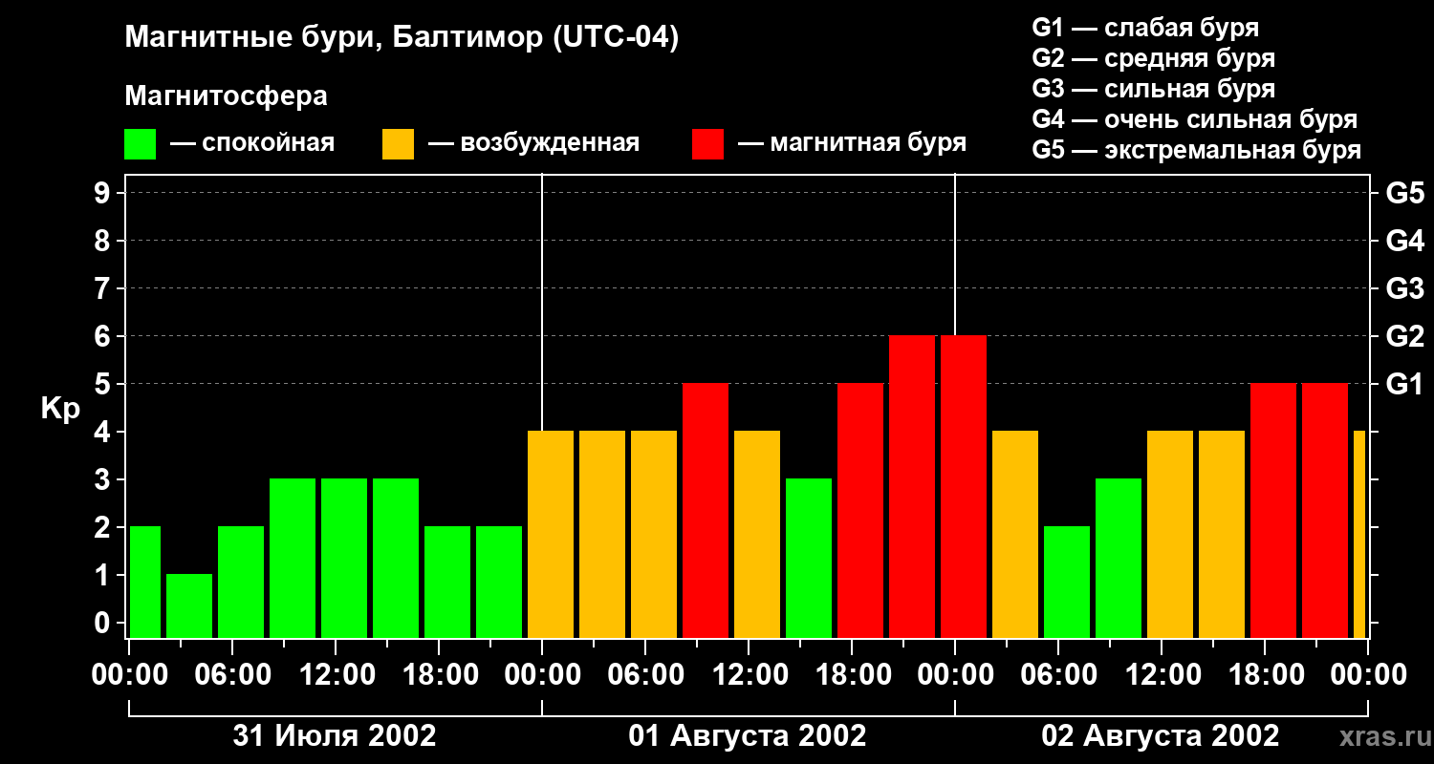This screenshot has height=764, width=1434.
Task: Click the "06:00" time label under 02 Августа
Action: pos(1058,675)
